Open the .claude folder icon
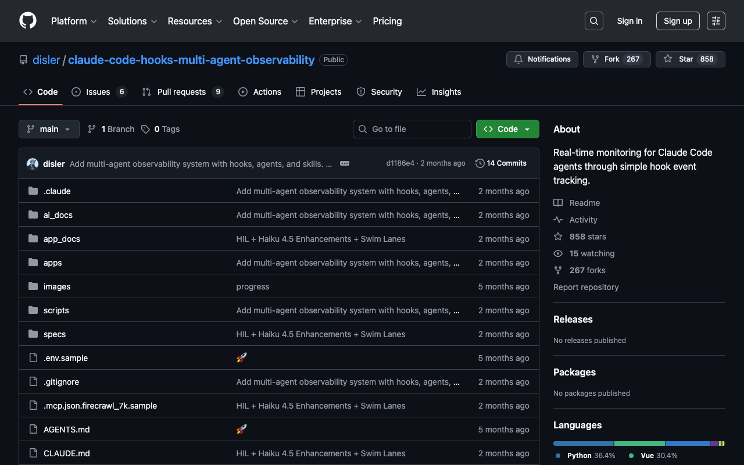Screen dimensions: 744x465 pos(33,191)
